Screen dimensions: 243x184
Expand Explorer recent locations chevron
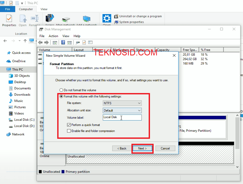20,41
